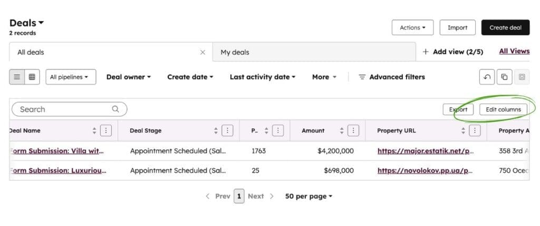Switch to list view layout icon
The image size is (540, 226).
click(x=17, y=77)
